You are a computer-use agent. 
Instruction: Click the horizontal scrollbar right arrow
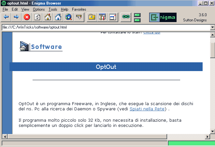pos(208,137)
